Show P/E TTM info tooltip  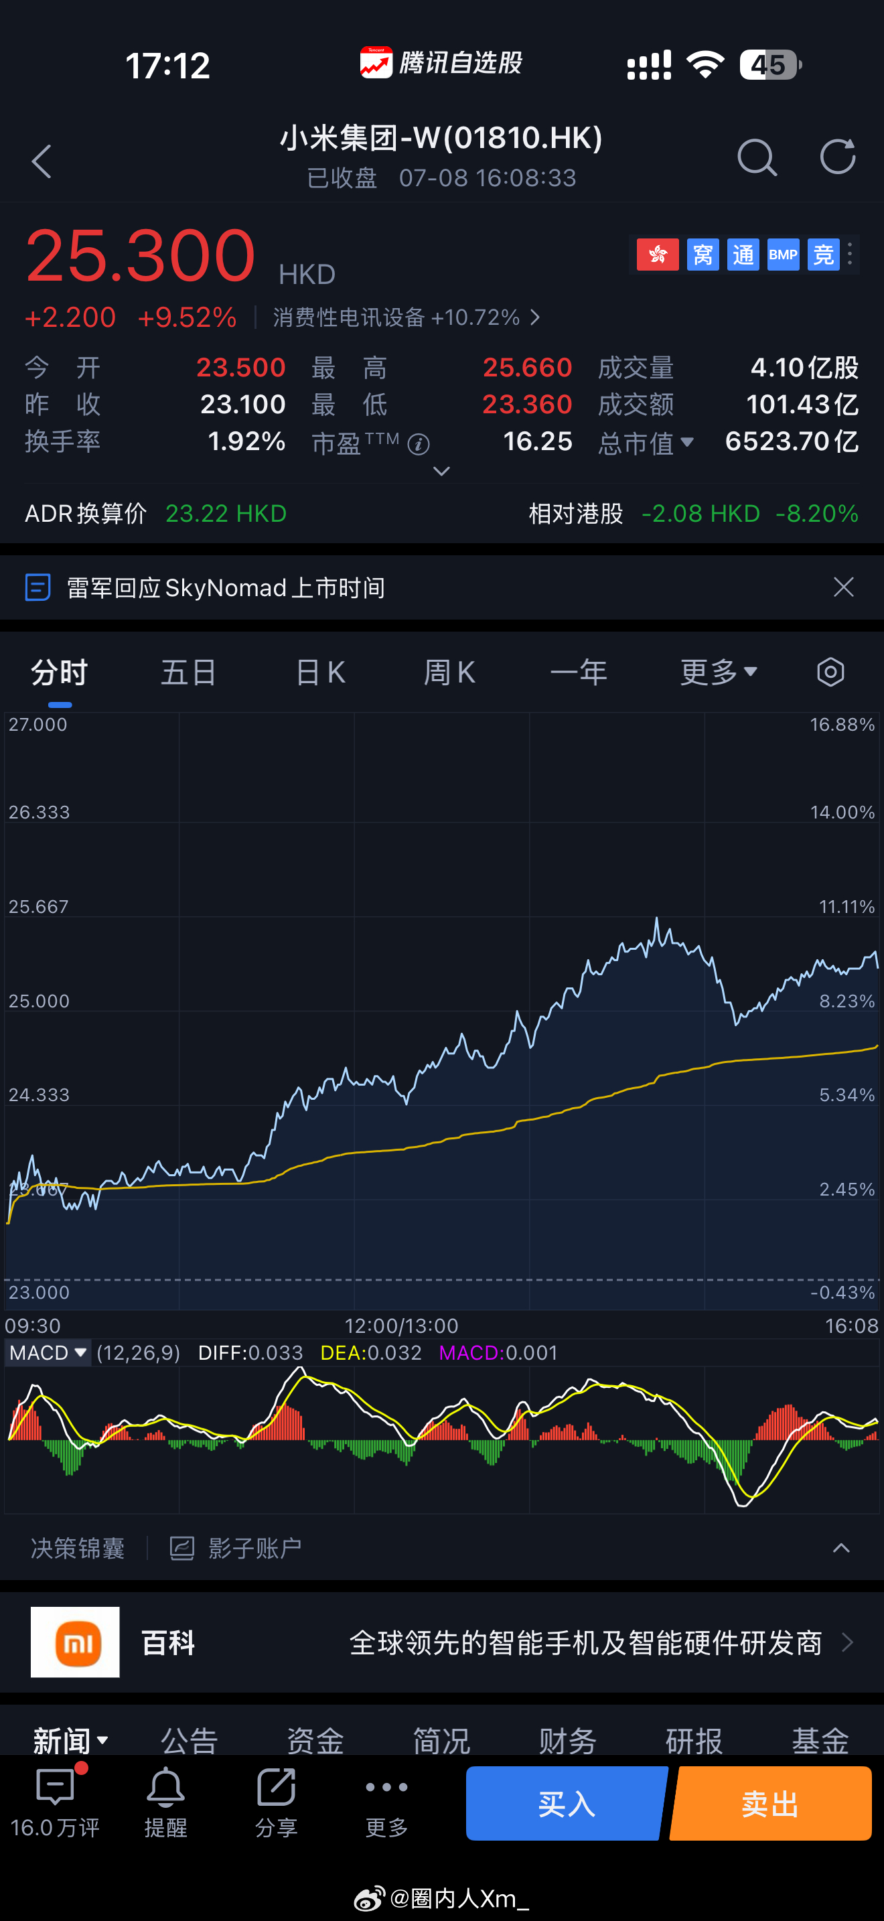pos(419,445)
